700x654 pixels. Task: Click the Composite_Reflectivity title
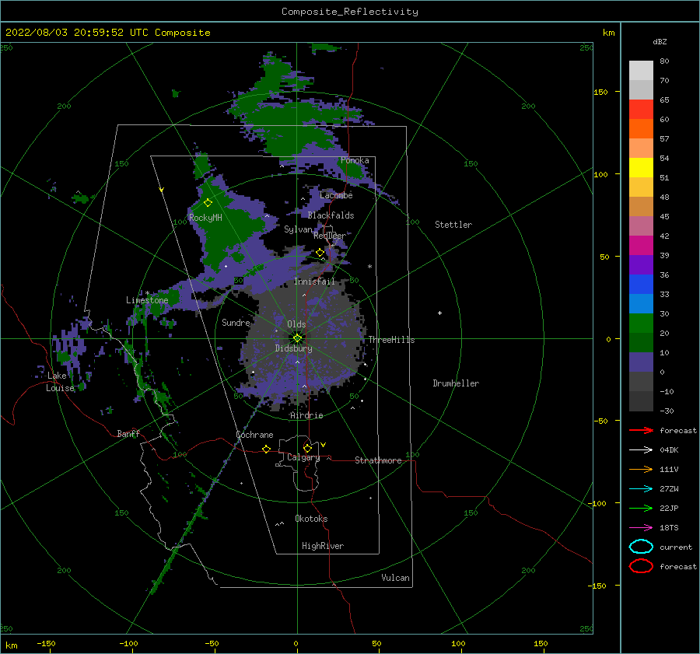[x=350, y=12]
